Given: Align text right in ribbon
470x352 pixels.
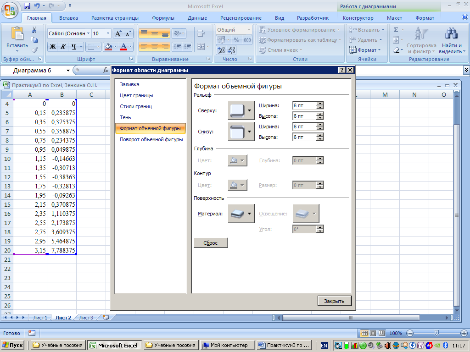Looking at the screenshot, I should [x=165, y=47].
